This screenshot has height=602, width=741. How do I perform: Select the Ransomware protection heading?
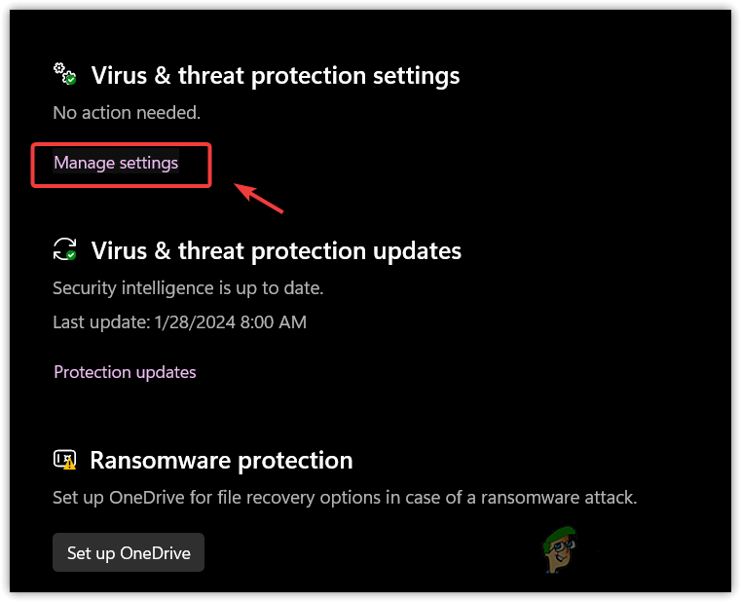pyautogui.click(x=221, y=460)
